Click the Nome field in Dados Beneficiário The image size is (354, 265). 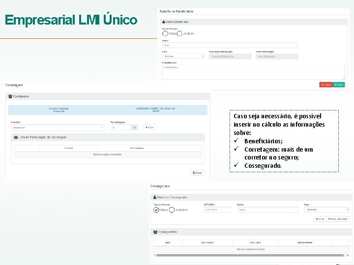click(x=230, y=45)
